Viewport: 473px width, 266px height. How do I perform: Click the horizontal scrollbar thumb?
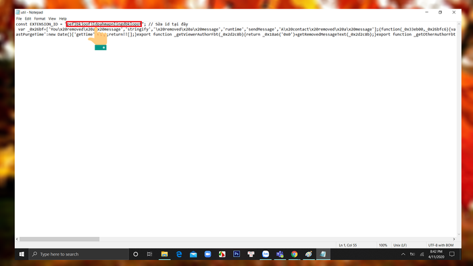pos(59,239)
